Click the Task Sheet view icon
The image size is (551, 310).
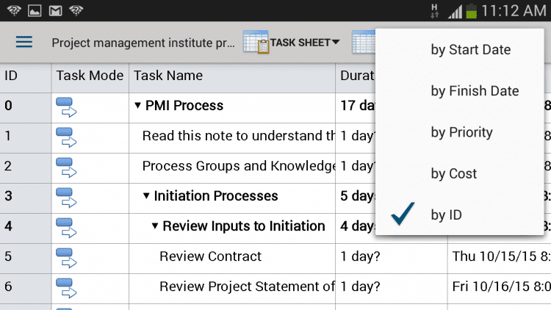click(256, 43)
